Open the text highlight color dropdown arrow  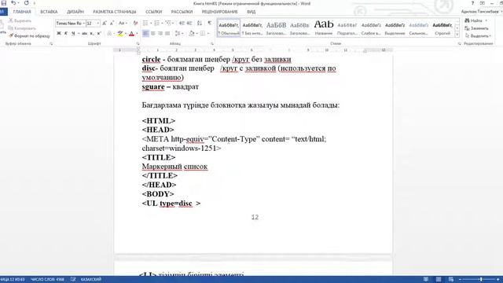(126, 33)
